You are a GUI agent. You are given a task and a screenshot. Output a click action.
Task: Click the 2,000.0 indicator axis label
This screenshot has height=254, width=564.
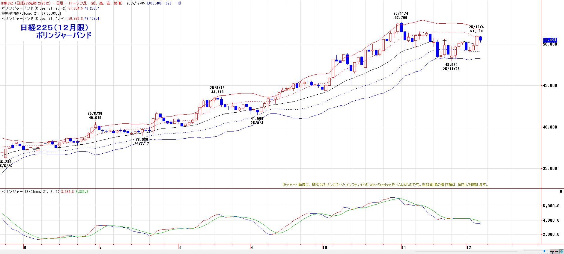point(551,235)
